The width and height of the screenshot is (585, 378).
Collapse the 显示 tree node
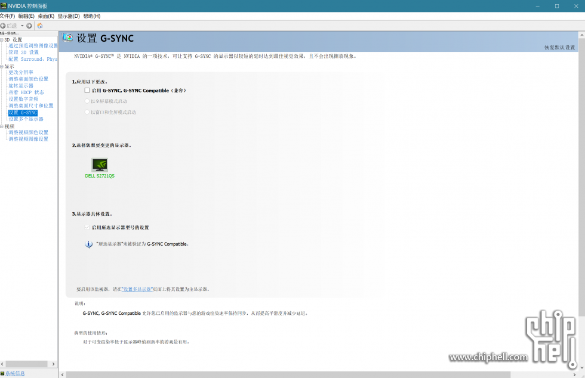[1, 66]
